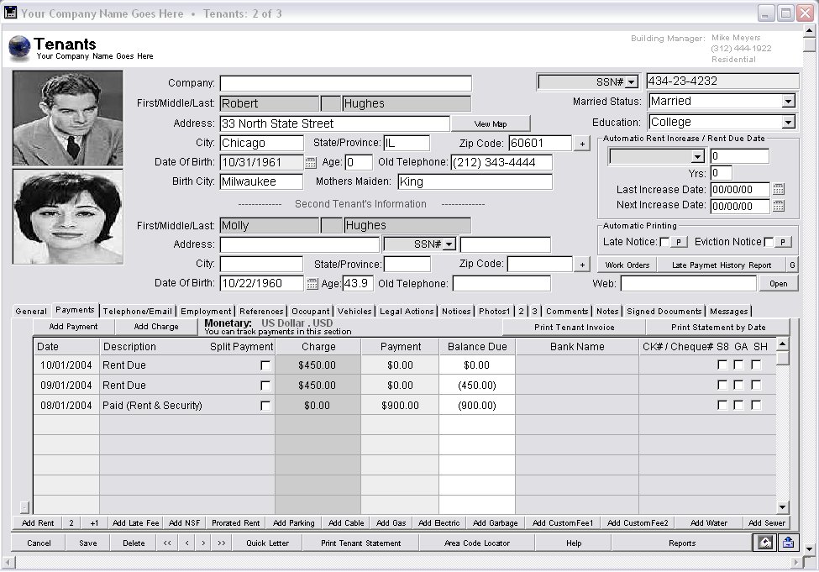Open the Date Of Birth calendar for Robert
819x572 pixels.
click(x=311, y=162)
